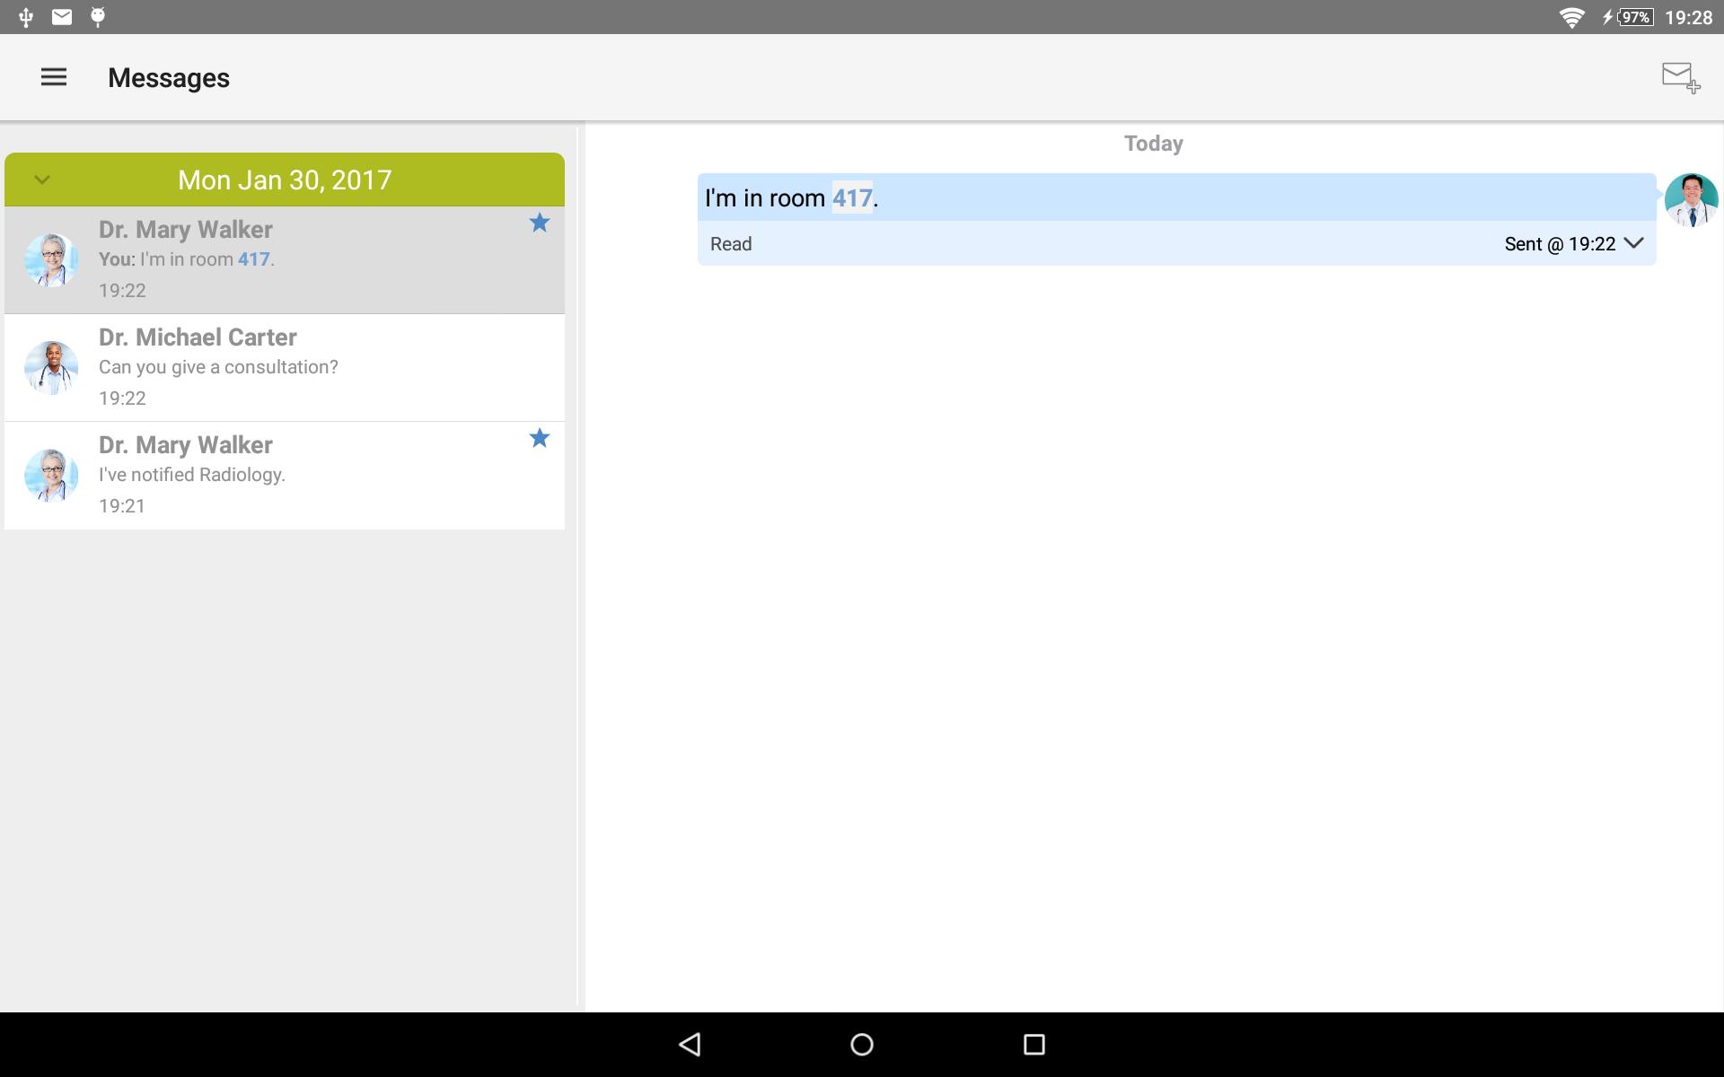Collapse the Mon Jan 30, 2017 group
Image resolution: width=1724 pixels, height=1077 pixels.
[x=42, y=179]
